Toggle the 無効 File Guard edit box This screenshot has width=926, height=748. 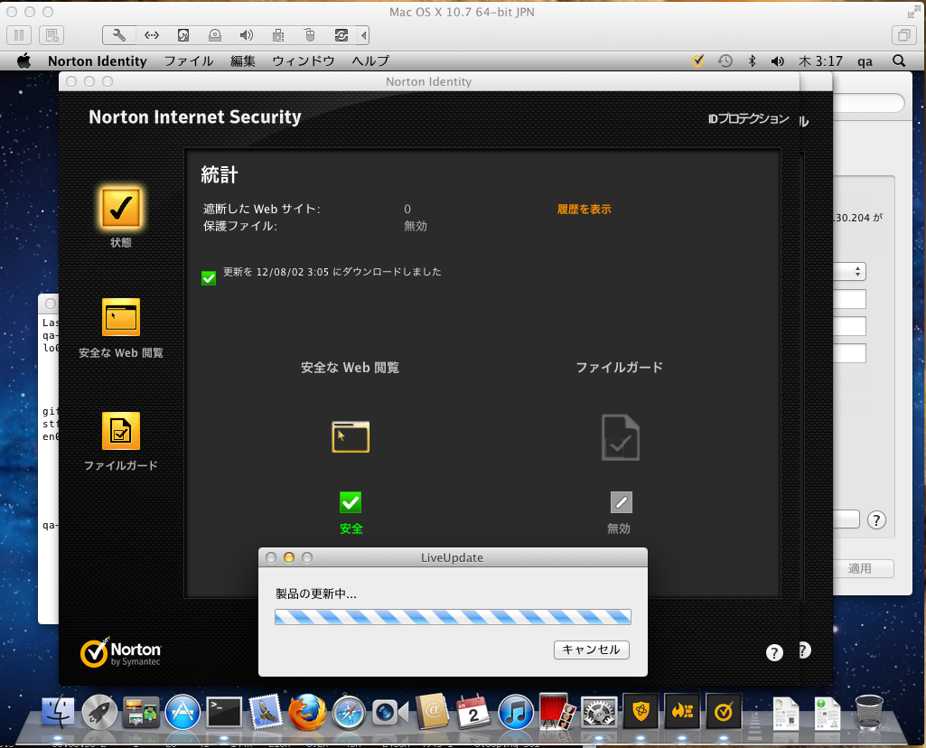(x=621, y=502)
